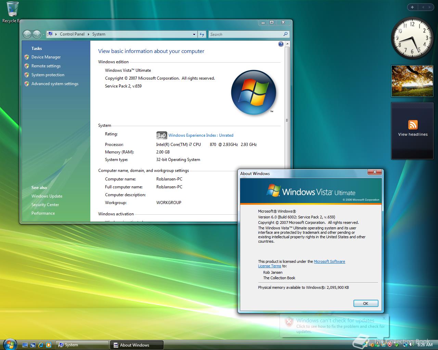Click the blue Help question mark icon
Image resolution: width=438 pixels, height=350 pixels.
[281, 44]
